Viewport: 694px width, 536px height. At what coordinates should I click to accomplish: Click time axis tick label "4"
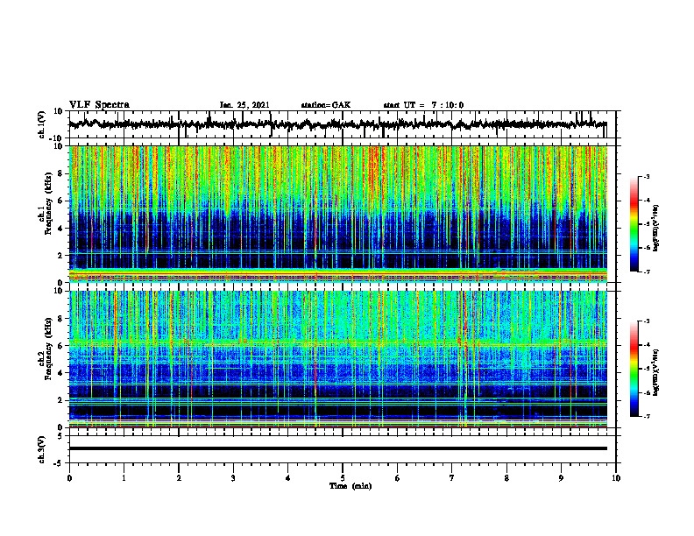[x=288, y=478]
